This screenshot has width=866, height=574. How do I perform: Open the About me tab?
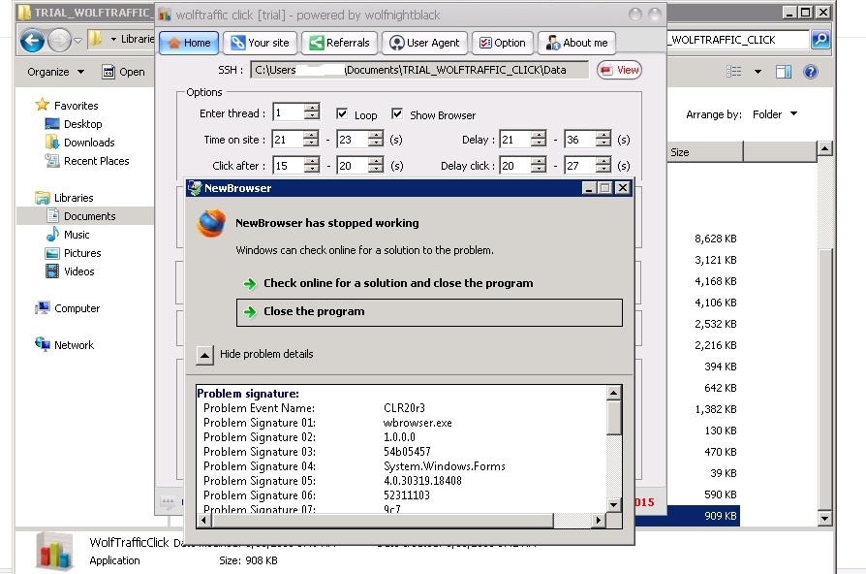[577, 43]
